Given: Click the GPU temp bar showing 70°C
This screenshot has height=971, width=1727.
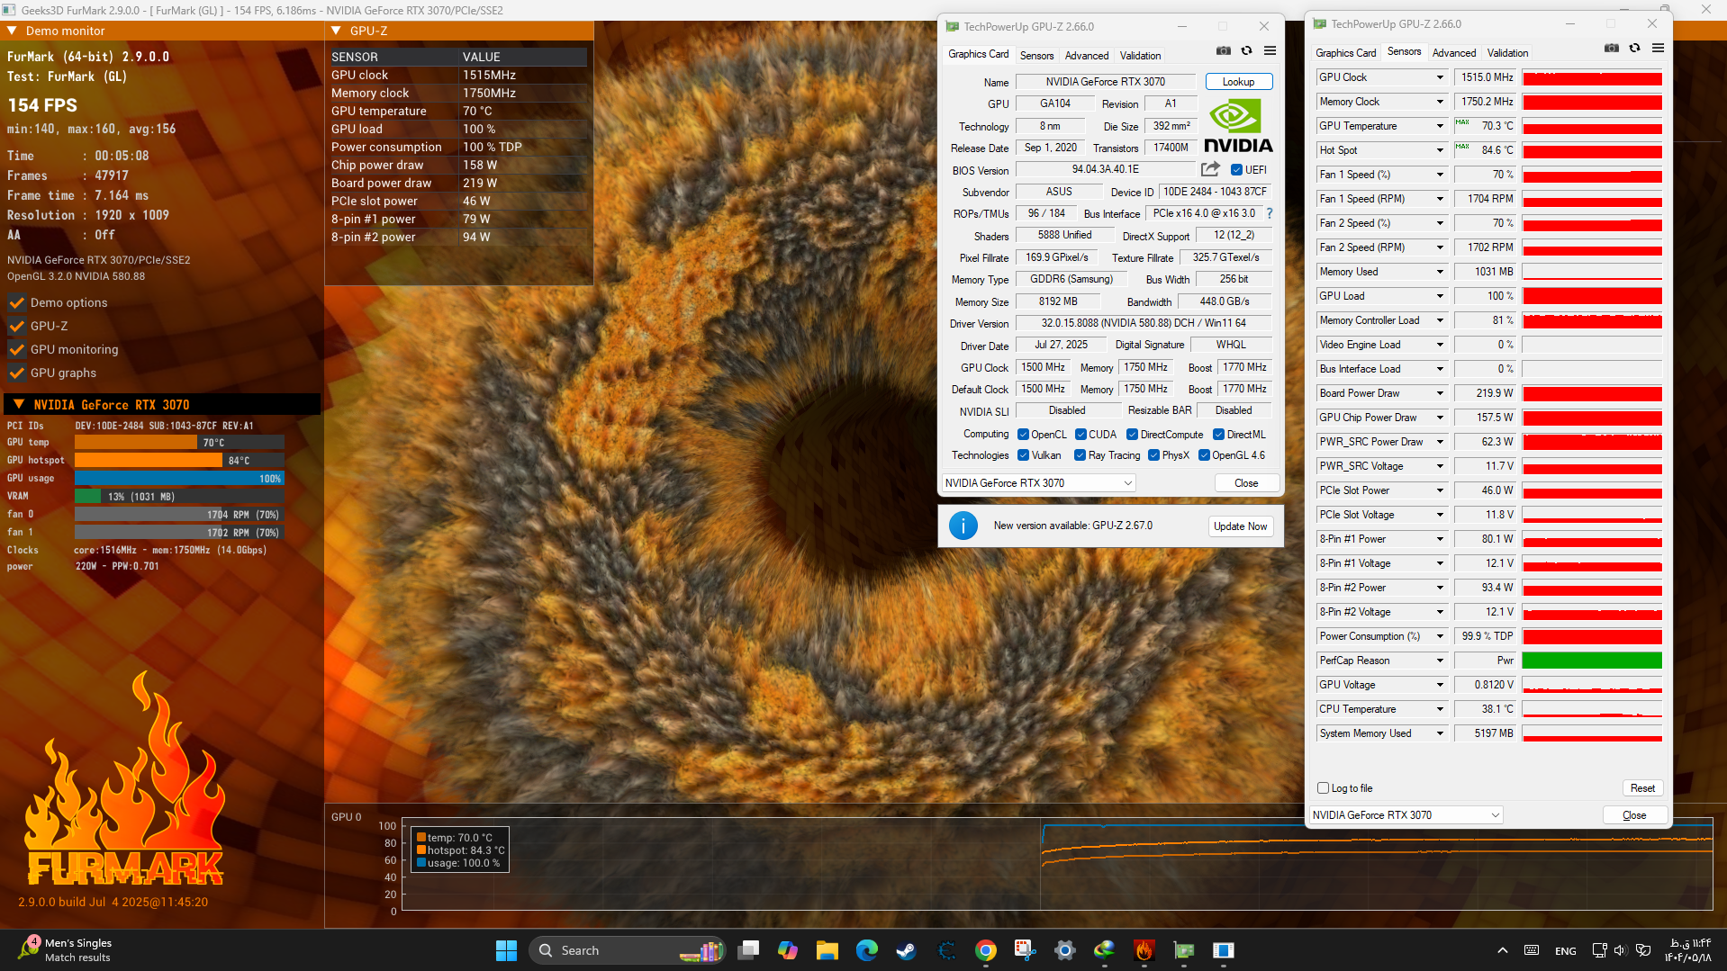Looking at the screenshot, I should point(179,443).
